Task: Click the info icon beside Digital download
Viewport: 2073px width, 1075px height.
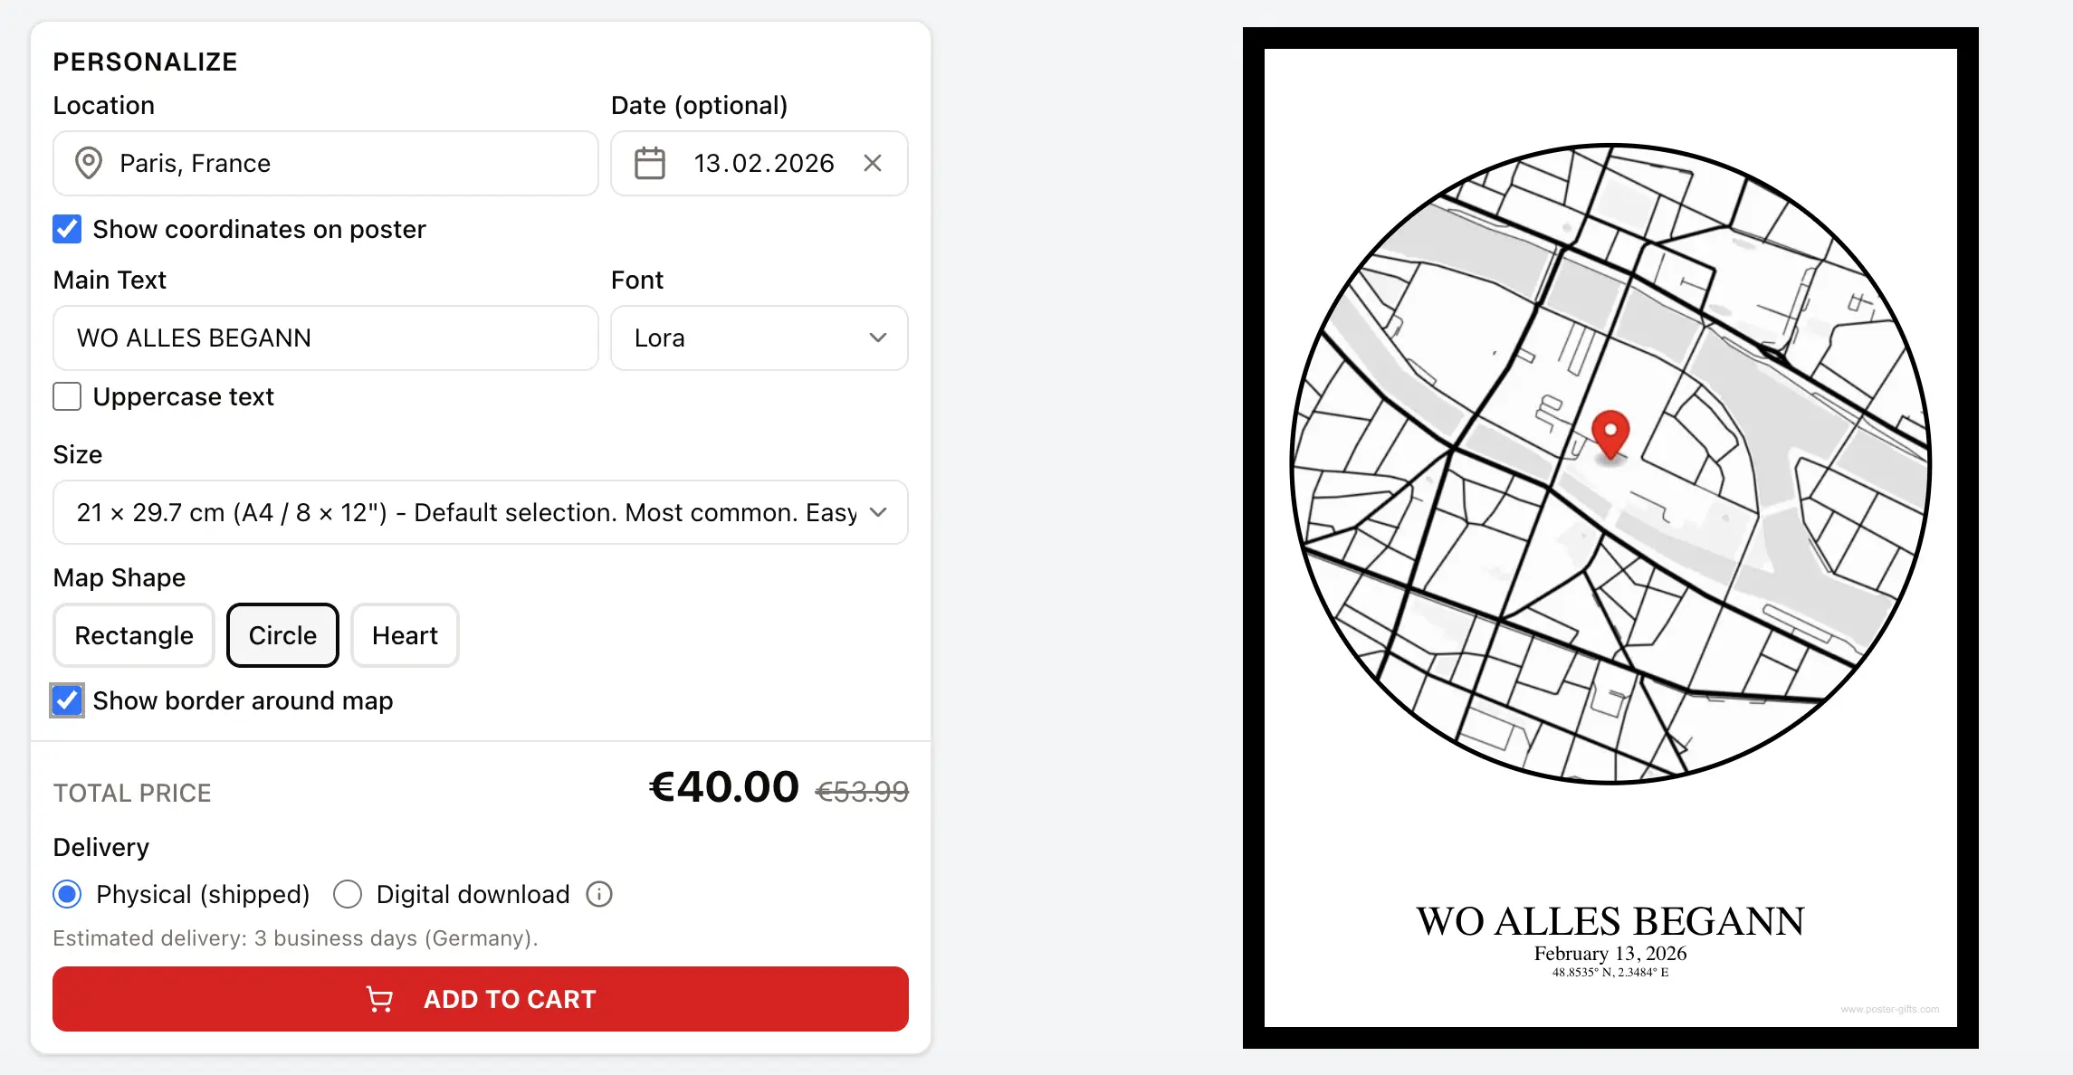Action: point(599,895)
